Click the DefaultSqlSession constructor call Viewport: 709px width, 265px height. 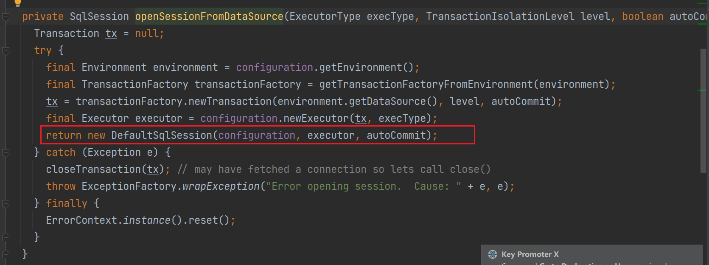coord(161,135)
